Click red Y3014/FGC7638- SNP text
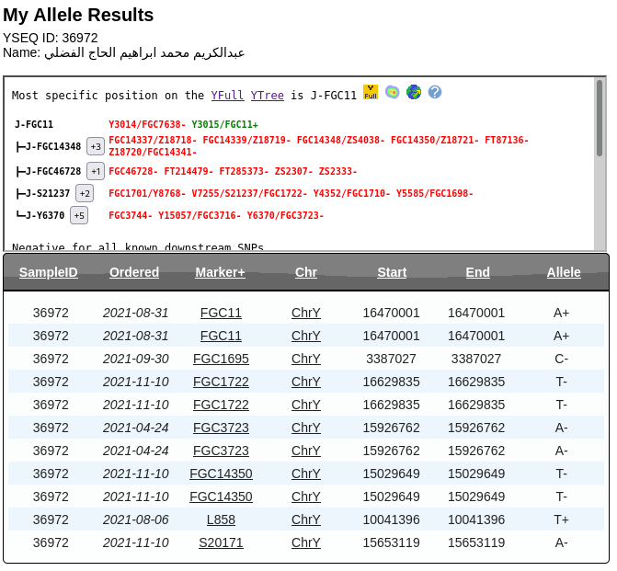The image size is (617, 571). [x=148, y=126]
